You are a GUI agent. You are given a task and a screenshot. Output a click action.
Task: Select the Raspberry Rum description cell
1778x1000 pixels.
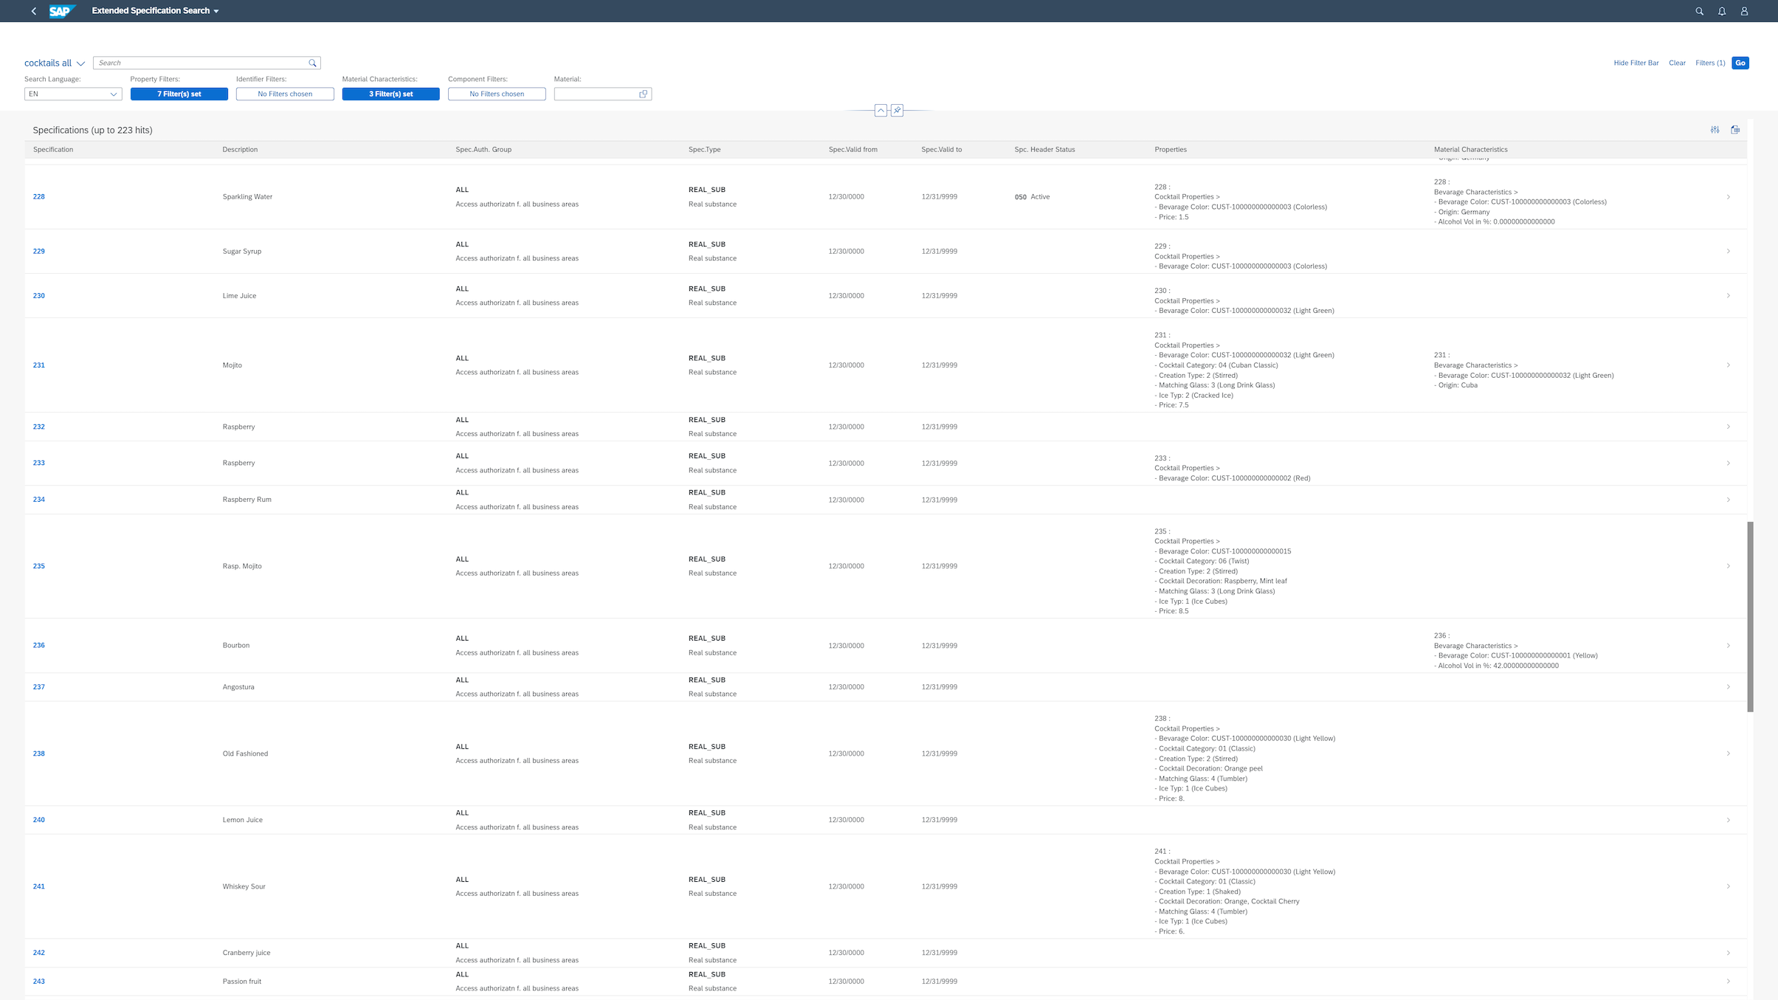tap(247, 500)
